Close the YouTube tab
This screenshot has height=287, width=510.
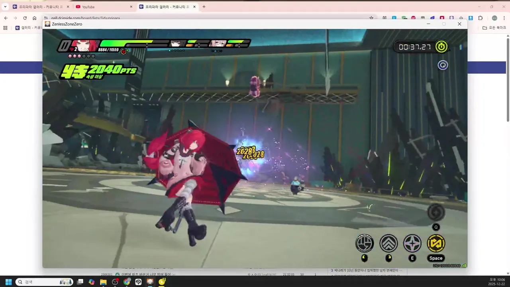pos(131,7)
